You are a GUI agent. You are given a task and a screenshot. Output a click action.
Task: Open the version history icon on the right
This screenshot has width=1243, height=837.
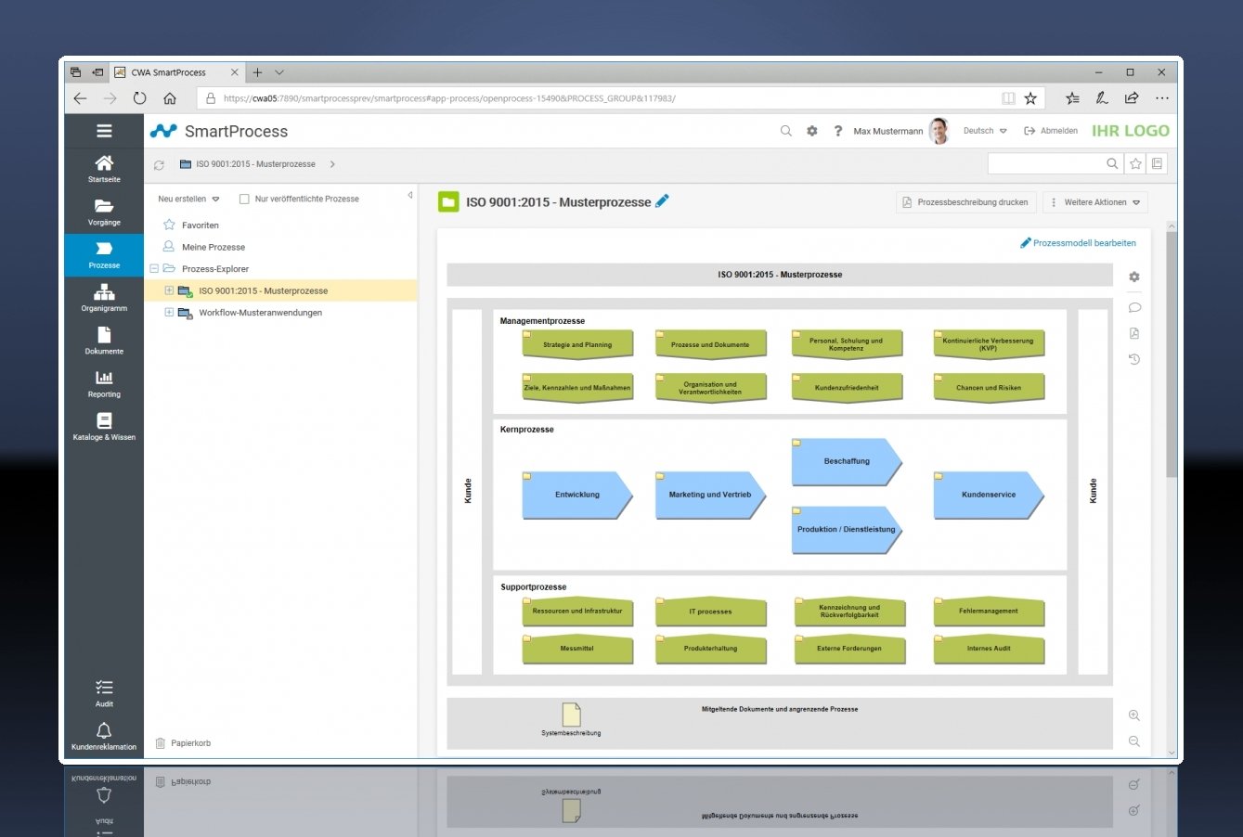(1133, 359)
